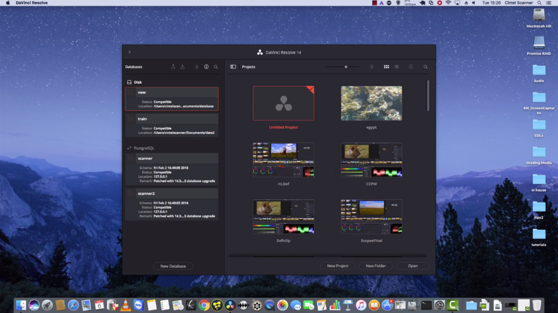Search databases with the magnifier icon
This screenshot has height=313, width=558.
coord(216,67)
